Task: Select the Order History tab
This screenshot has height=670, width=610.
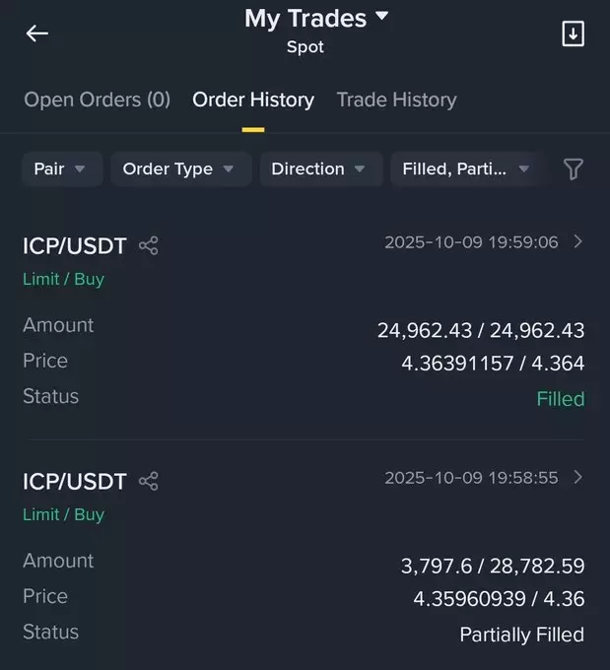Action: (253, 100)
